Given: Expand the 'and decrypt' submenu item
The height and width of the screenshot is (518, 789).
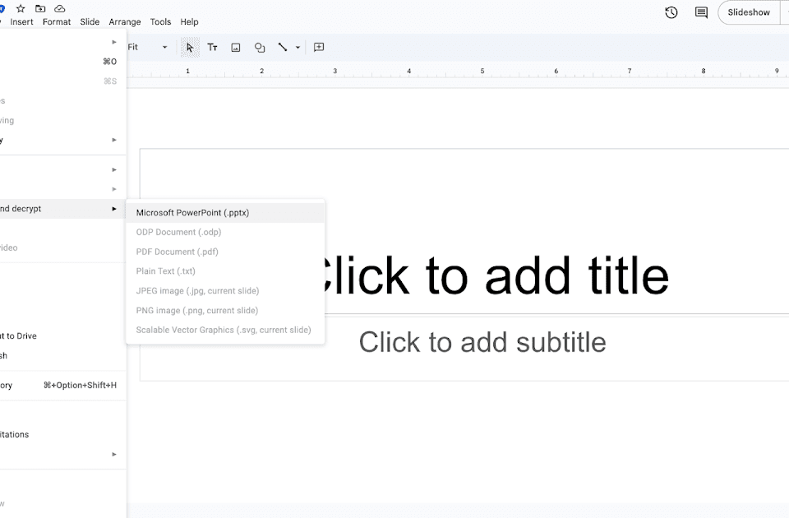Looking at the screenshot, I should tap(58, 209).
